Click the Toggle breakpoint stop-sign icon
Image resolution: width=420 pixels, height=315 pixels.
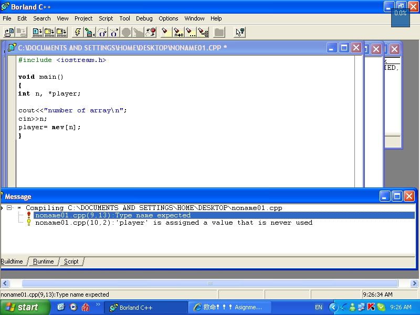point(127,33)
